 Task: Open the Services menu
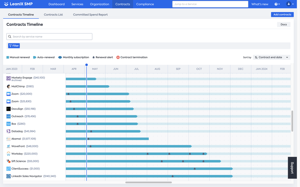pyautogui.click(x=77, y=4)
